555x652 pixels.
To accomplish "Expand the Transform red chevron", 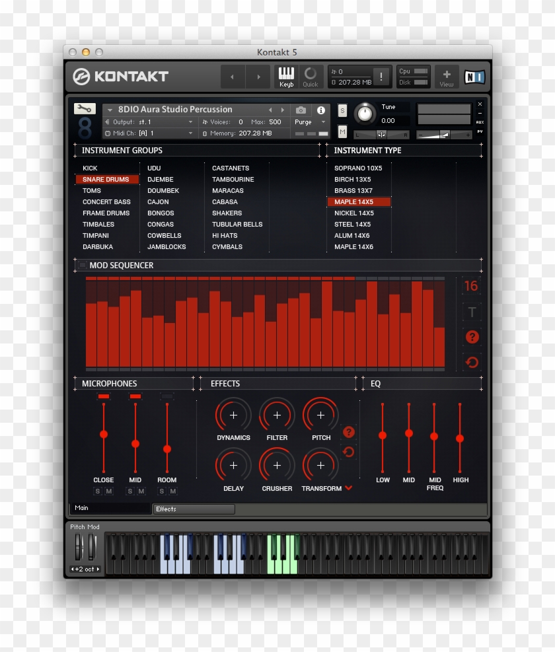I will pos(349,488).
